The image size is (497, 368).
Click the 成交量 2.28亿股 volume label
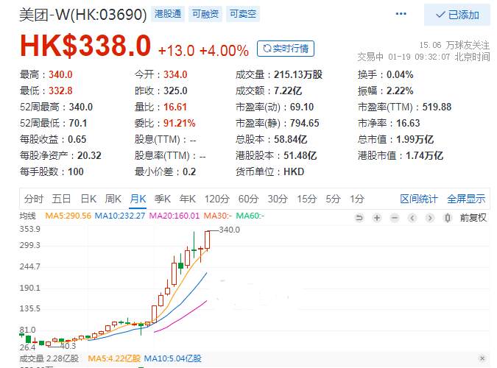point(49,358)
